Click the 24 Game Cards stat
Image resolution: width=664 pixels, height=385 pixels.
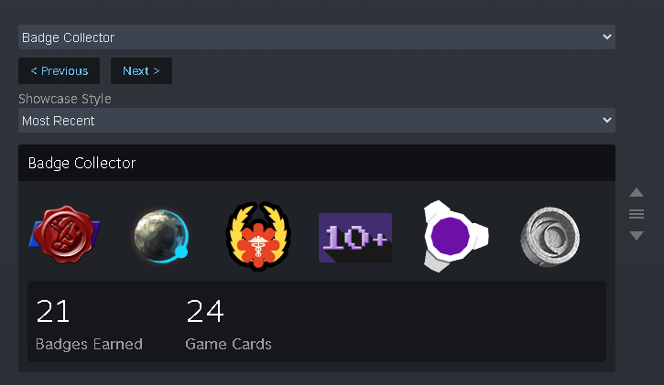(x=228, y=324)
